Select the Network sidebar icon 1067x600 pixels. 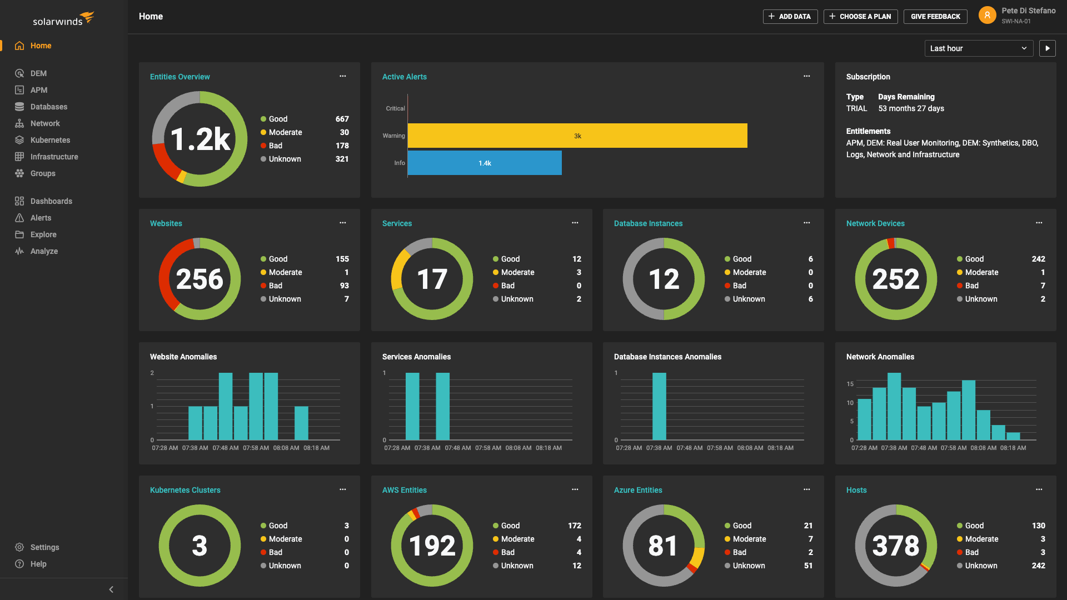coord(44,123)
